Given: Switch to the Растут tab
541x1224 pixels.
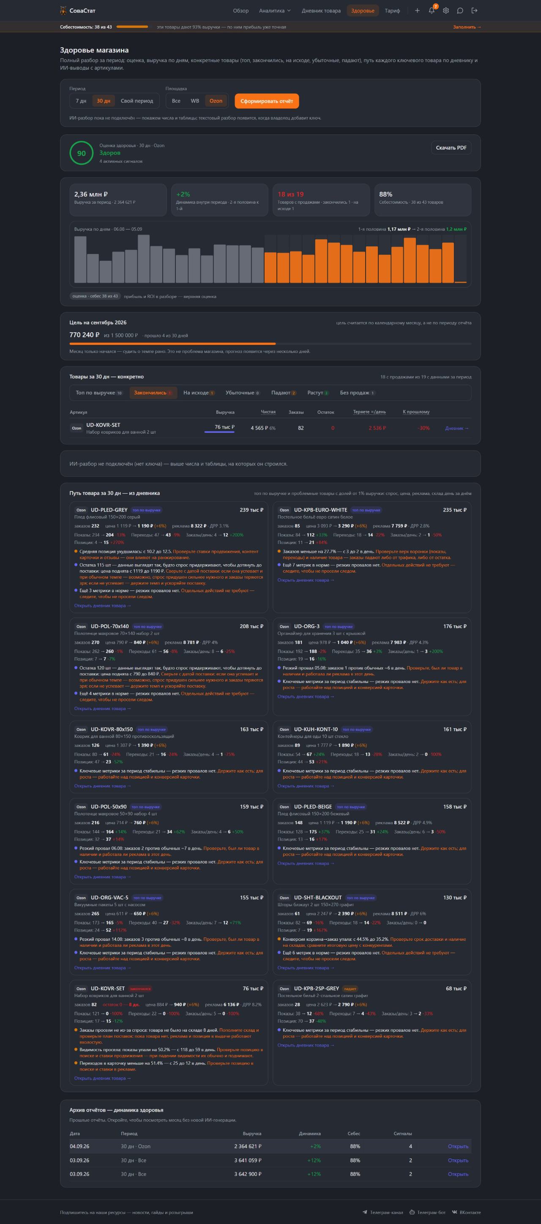Looking at the screenshot, I should pyautogui.click(x=318, y=393).
